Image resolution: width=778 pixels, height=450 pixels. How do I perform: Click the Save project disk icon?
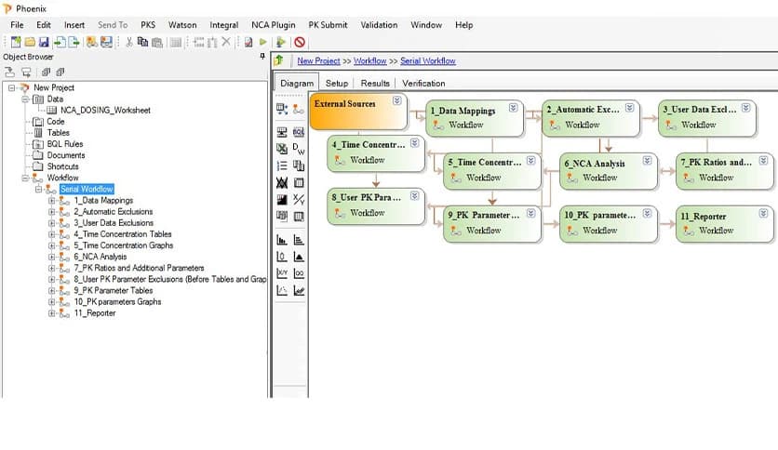(x=44, y=42)
